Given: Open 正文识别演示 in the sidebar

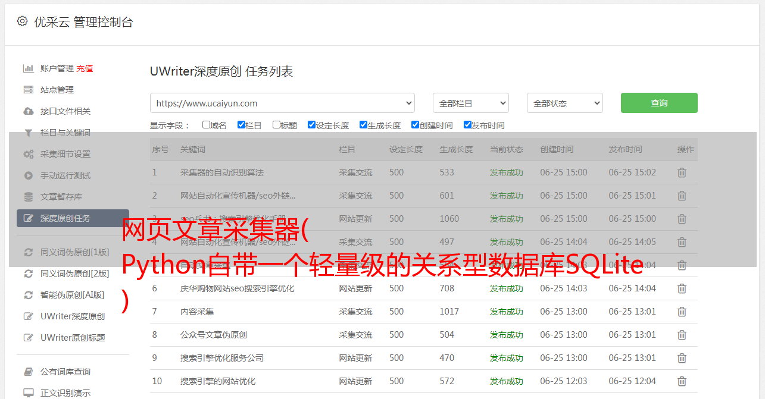Looking at the screenshot, I should [65, 393].
